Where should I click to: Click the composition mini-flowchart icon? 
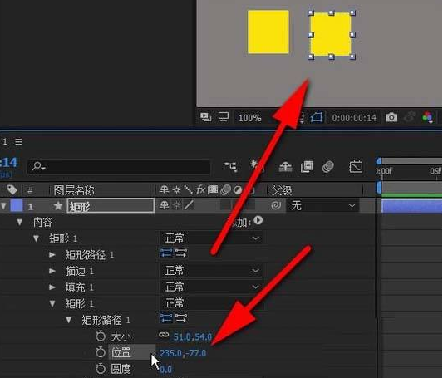[x=230, y=166]
